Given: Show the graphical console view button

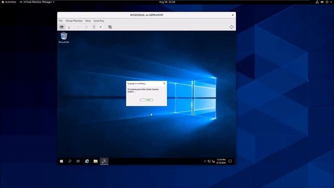Looking at the screenshot, I should 62,27.
